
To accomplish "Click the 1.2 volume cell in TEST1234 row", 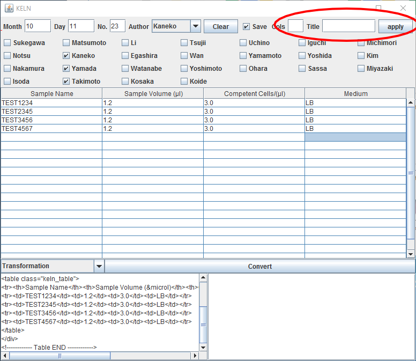I will (153, 103).
